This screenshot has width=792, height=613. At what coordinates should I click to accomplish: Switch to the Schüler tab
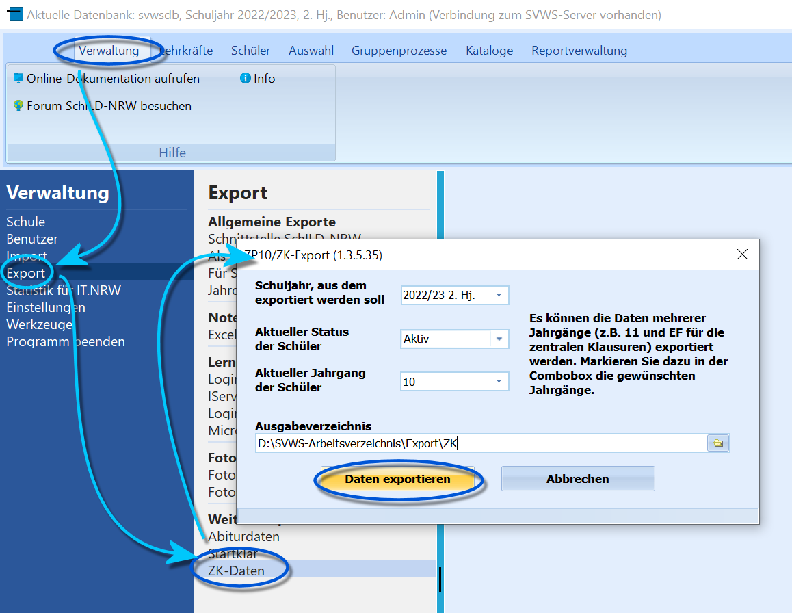[x=250, y=51]
